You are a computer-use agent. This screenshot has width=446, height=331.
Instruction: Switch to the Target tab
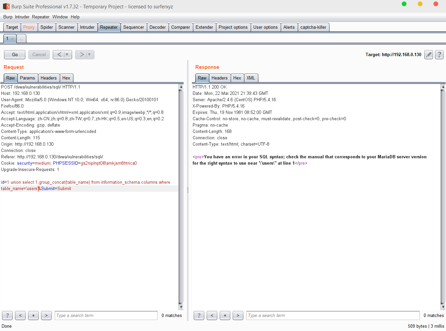point(12,27)
